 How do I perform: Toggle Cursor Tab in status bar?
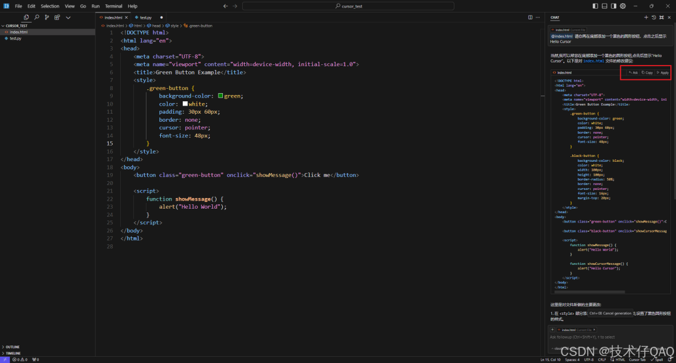(637, 359)
